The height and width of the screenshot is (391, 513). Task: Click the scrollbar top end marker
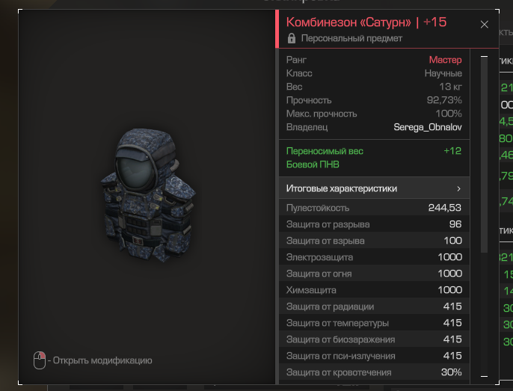point(485,57)
